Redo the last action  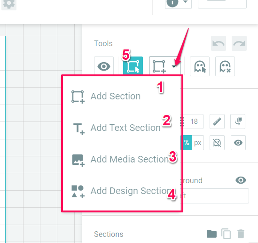[239, 43]
